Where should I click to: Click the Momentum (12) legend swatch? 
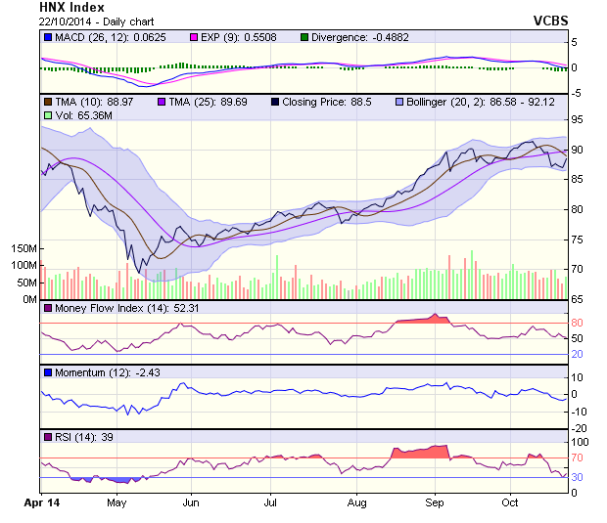[x=48, y=372]
